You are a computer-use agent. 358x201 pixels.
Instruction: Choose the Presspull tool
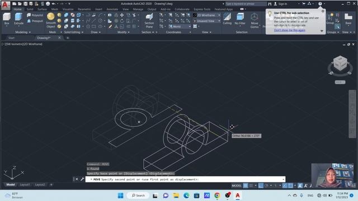tap(35, 21)
